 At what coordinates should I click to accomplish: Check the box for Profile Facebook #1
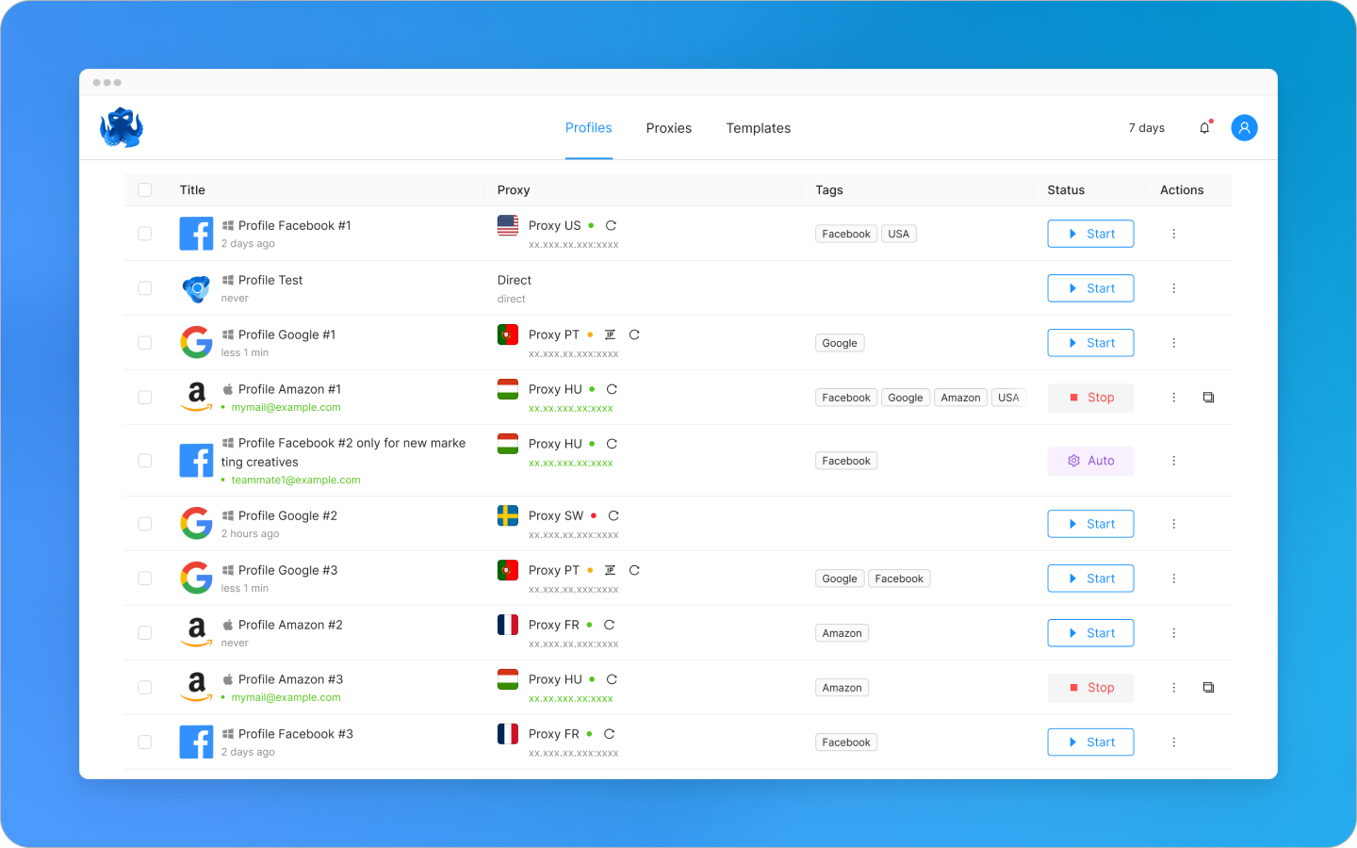point(145,234)
